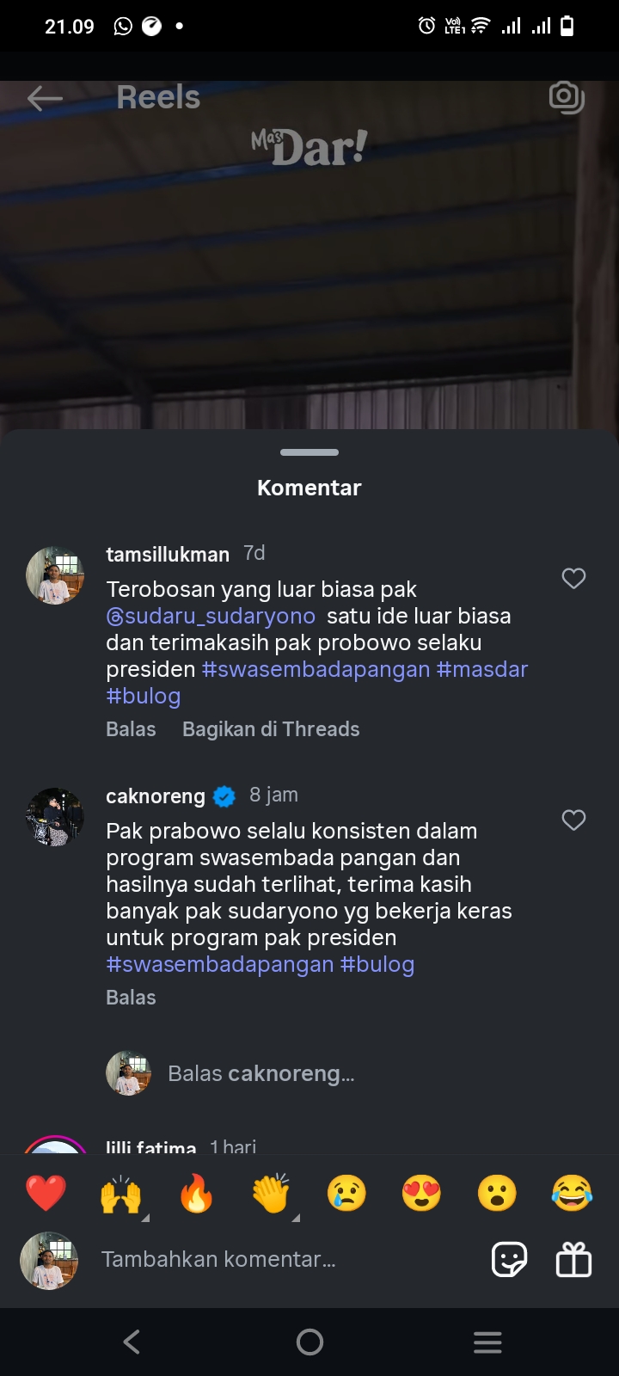
Task: Insert the raised hands emoji
Action: coord(121,1194)
